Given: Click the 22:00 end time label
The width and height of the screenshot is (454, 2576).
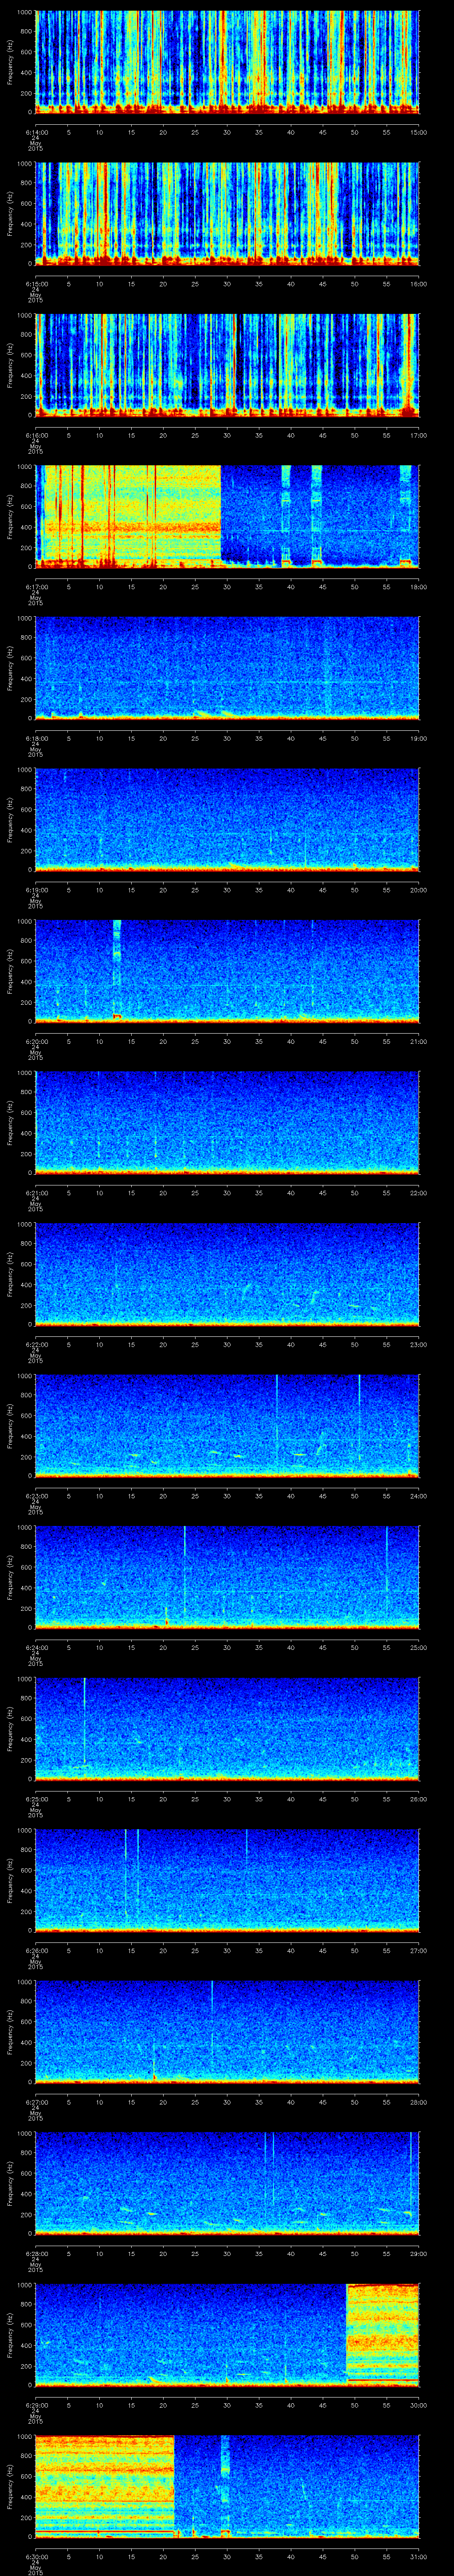Looking at the screenshot, I should [419, 1192].
